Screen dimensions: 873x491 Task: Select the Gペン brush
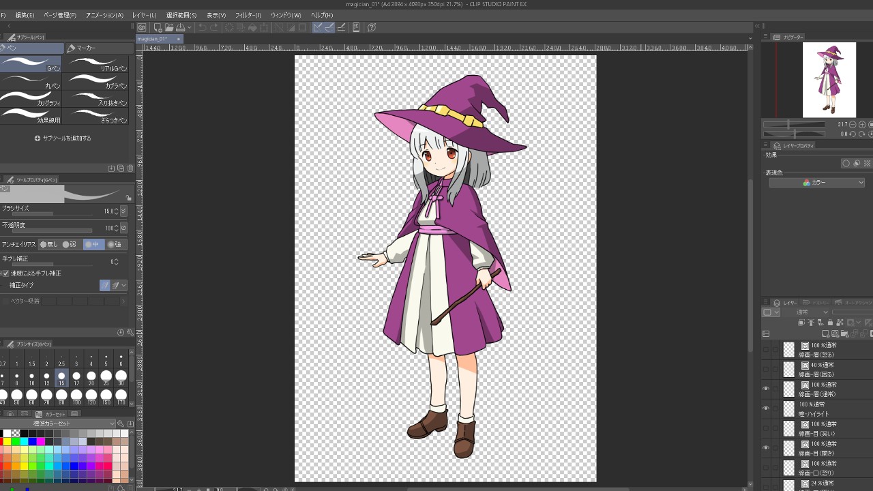click(31, 64)
